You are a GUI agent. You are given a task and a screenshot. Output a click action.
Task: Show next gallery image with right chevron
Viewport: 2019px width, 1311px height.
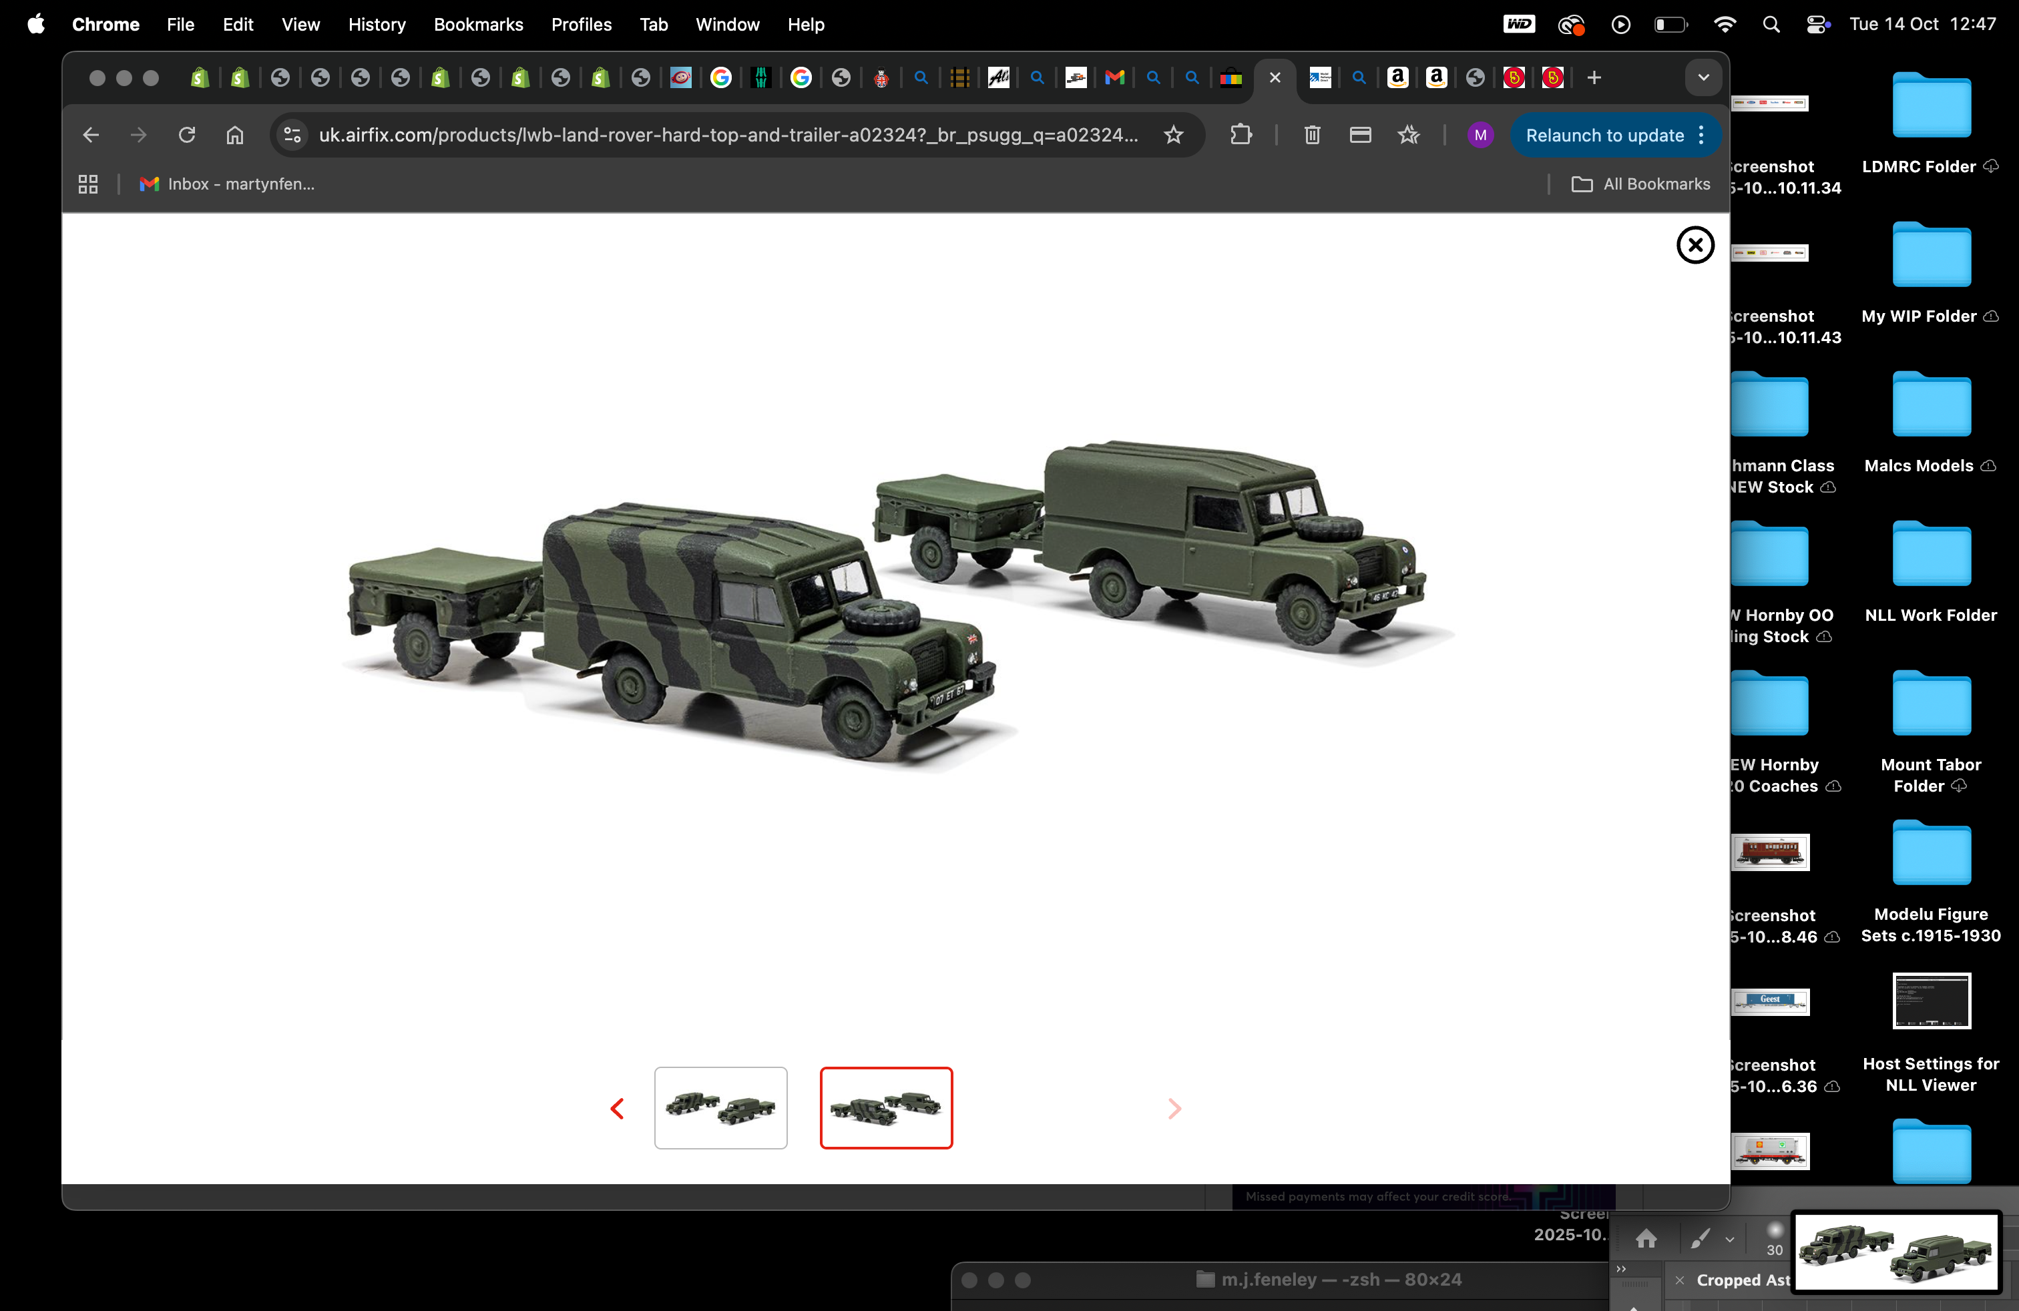1174,1108
